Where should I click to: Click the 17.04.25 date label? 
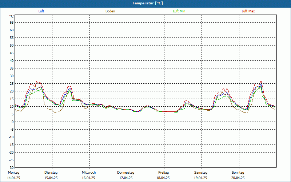click(126, 178)
